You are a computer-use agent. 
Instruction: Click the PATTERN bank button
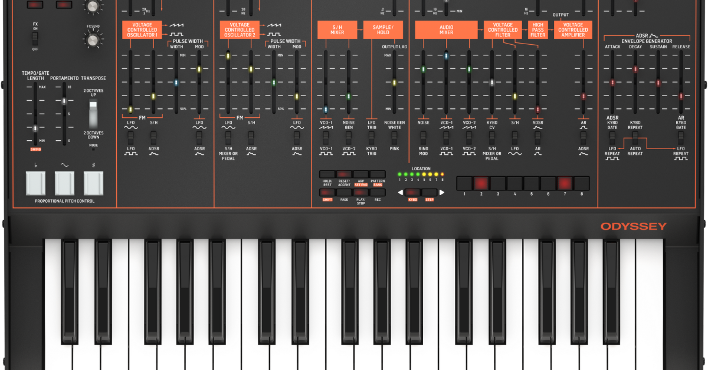[378, 174]
